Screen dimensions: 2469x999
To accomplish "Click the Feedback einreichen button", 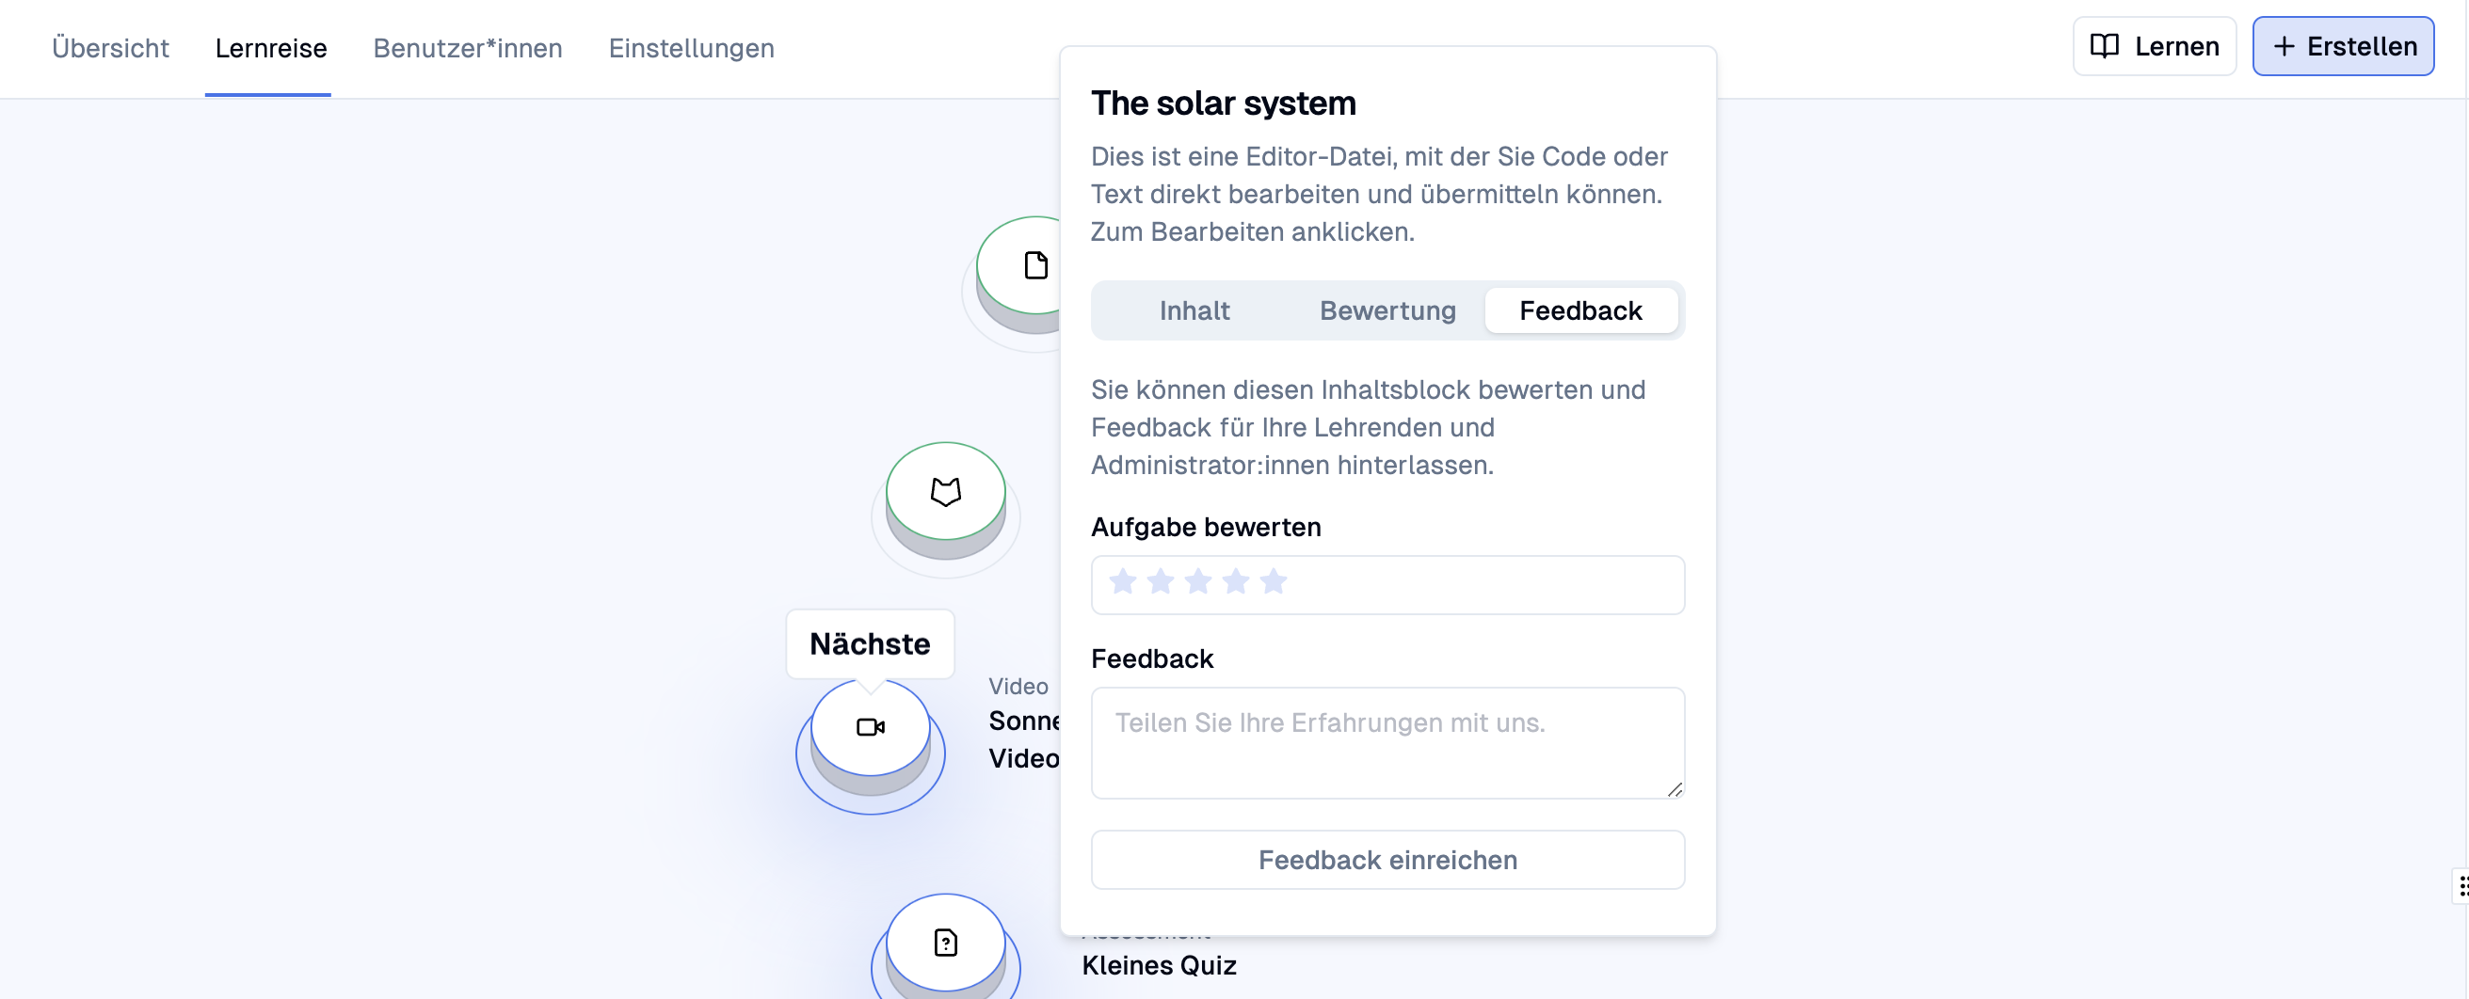I will point(1387,859).
